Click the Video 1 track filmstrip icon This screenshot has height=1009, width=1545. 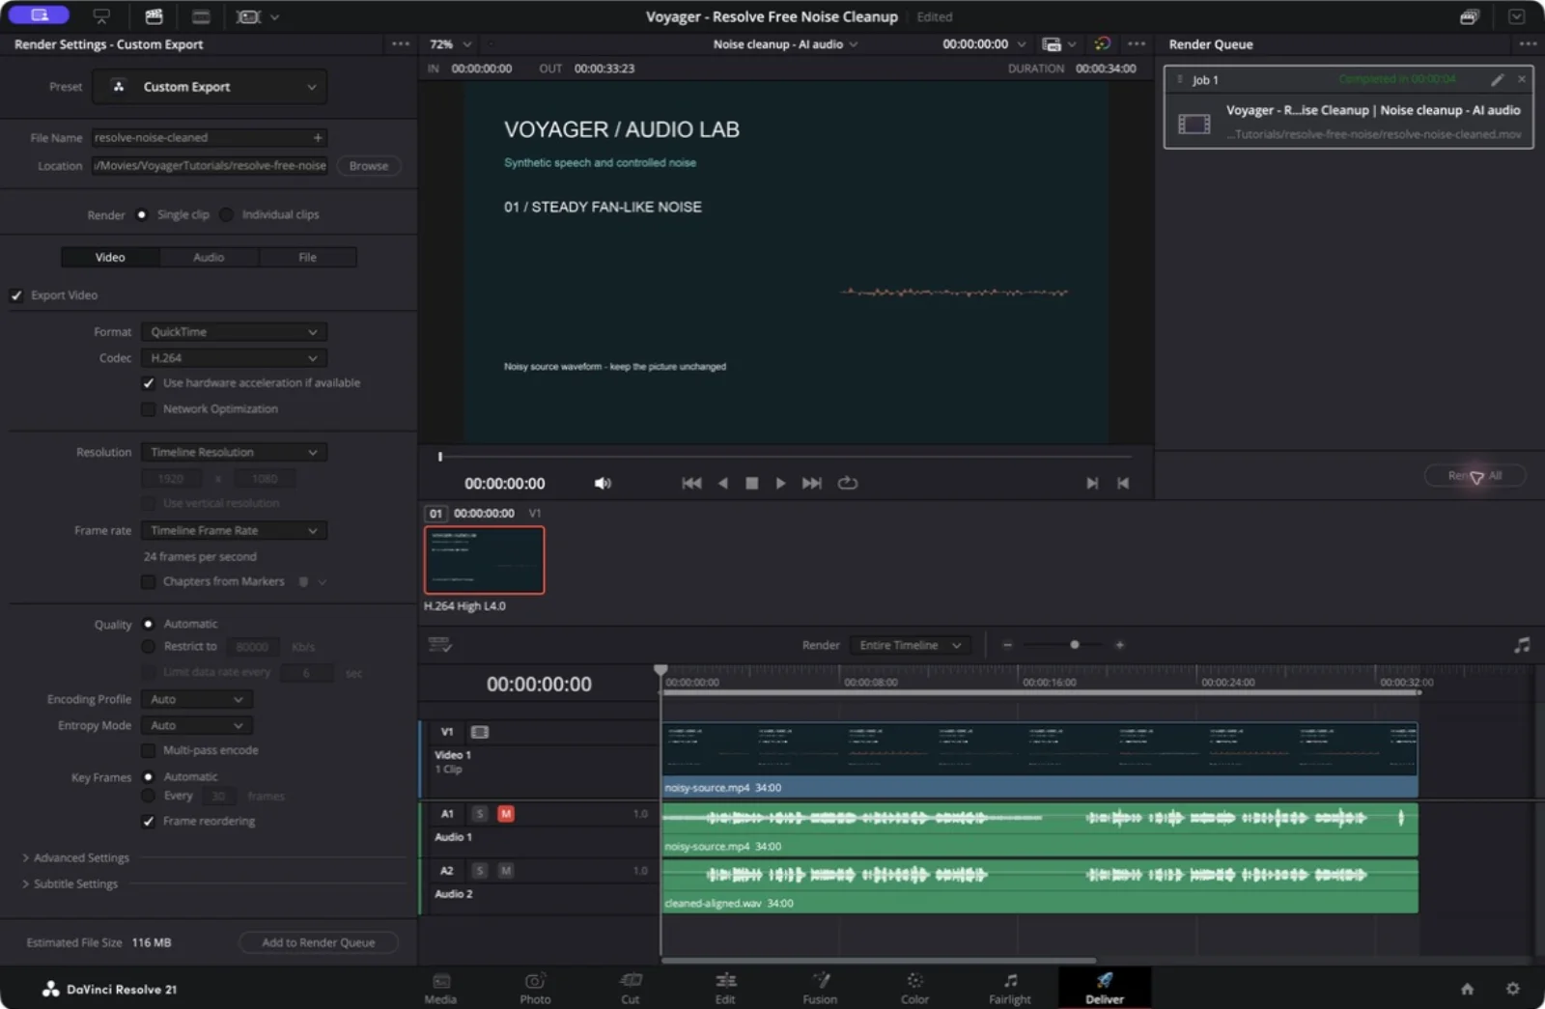pos(480,732)
